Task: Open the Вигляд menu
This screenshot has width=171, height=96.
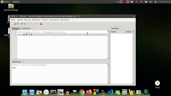Action: coord(28,20)
